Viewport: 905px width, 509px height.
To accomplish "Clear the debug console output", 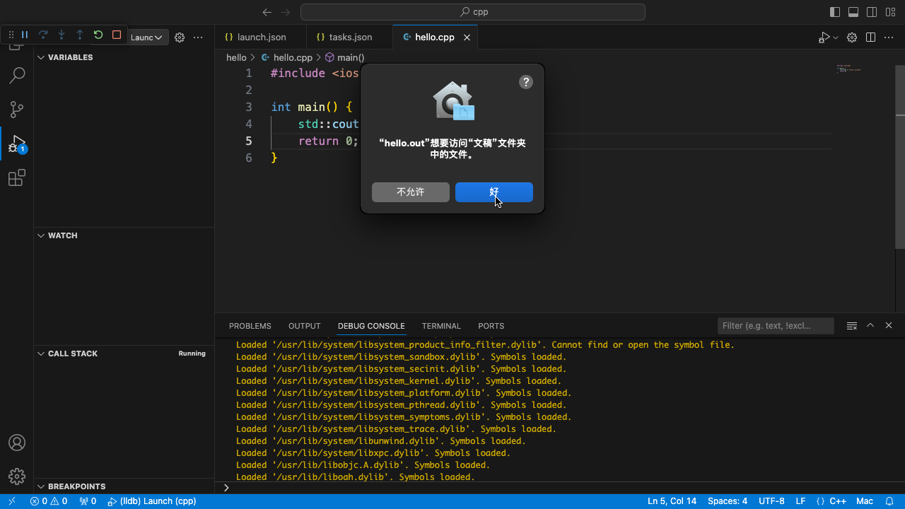I will (852, 326).
